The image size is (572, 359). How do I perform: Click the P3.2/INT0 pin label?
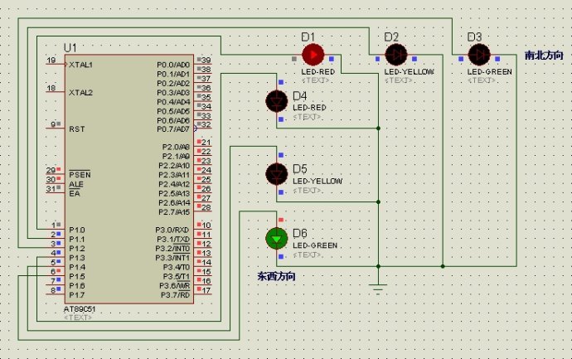[x=173, y=249]
